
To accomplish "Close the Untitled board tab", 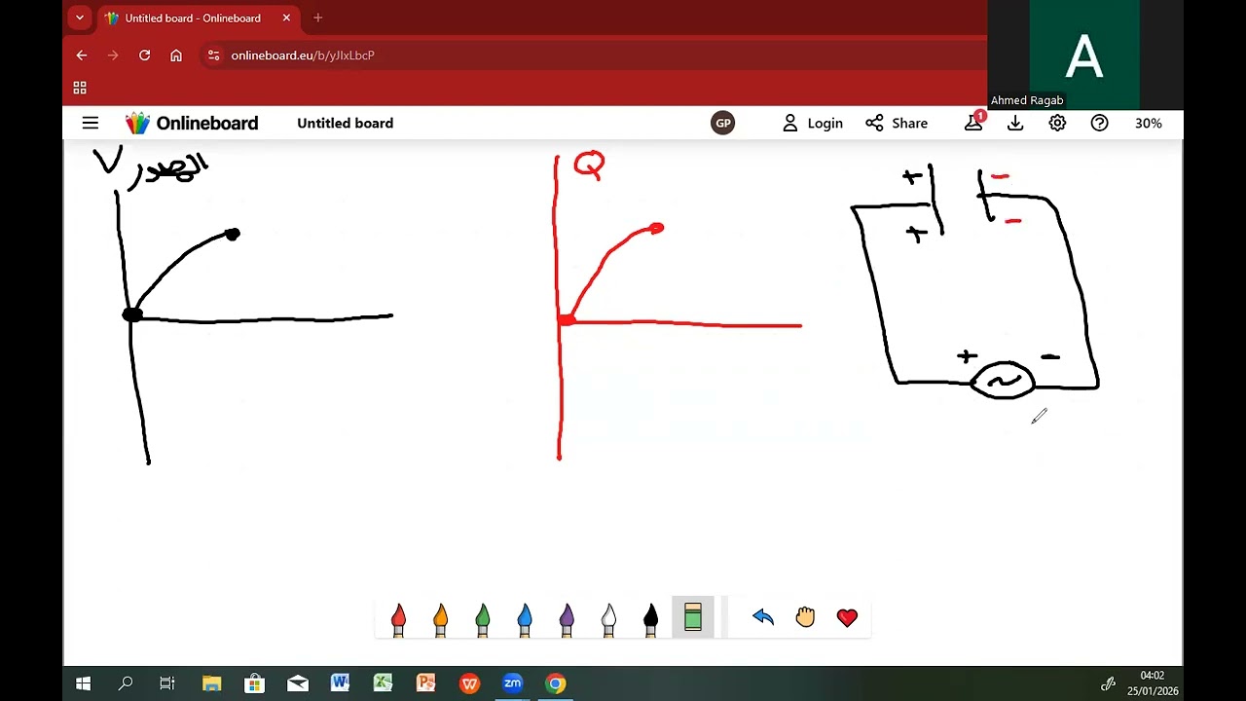I will pyautogui.click(x=286, y=18).
